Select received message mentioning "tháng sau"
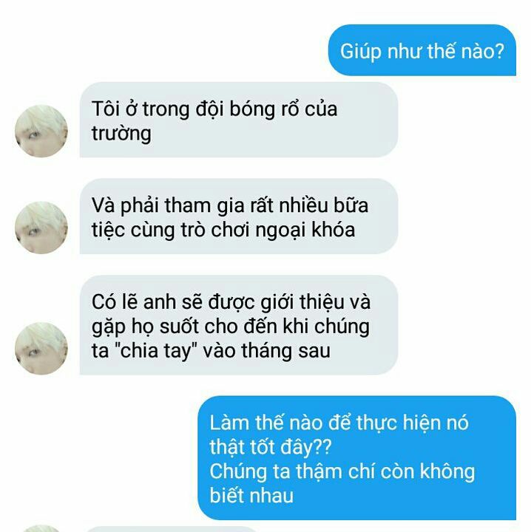Screen dimensions: 531x532 click(239, 325)
